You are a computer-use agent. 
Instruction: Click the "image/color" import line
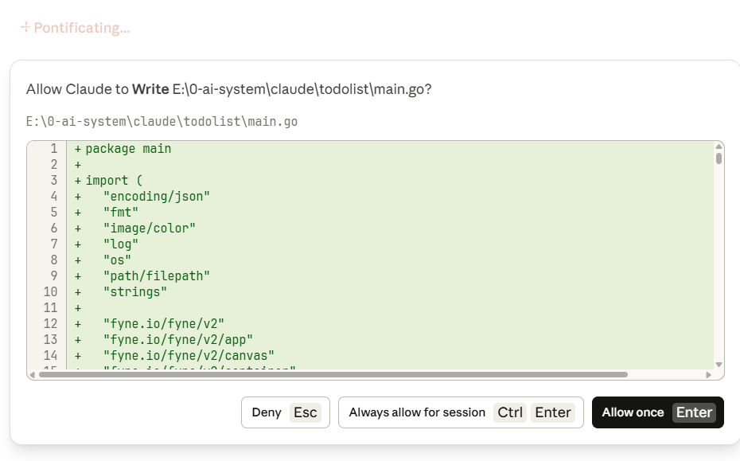click(x=149, y=229)
